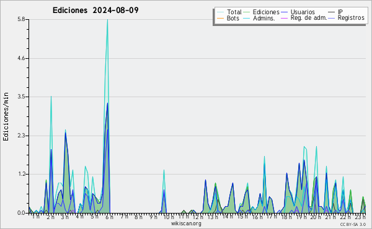Click the x-axis label '13 h'
This screenshot has width=372, height=229.
coord(213,217)
